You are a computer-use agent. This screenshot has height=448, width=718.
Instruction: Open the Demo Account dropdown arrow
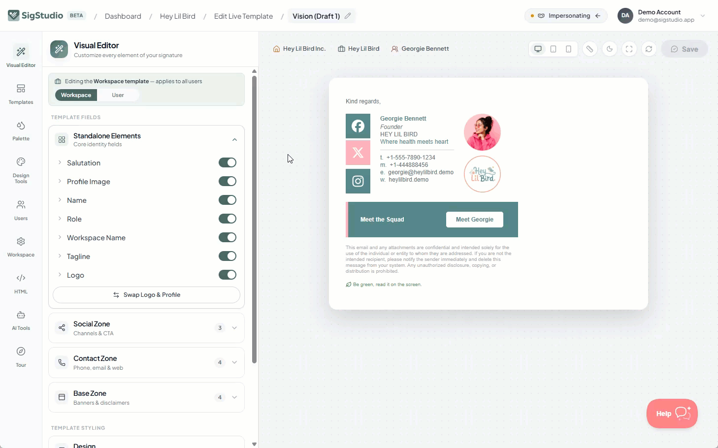(x=703, y=16)
